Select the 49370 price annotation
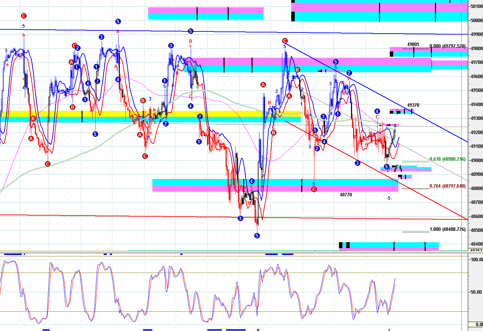 coord(413,105)
